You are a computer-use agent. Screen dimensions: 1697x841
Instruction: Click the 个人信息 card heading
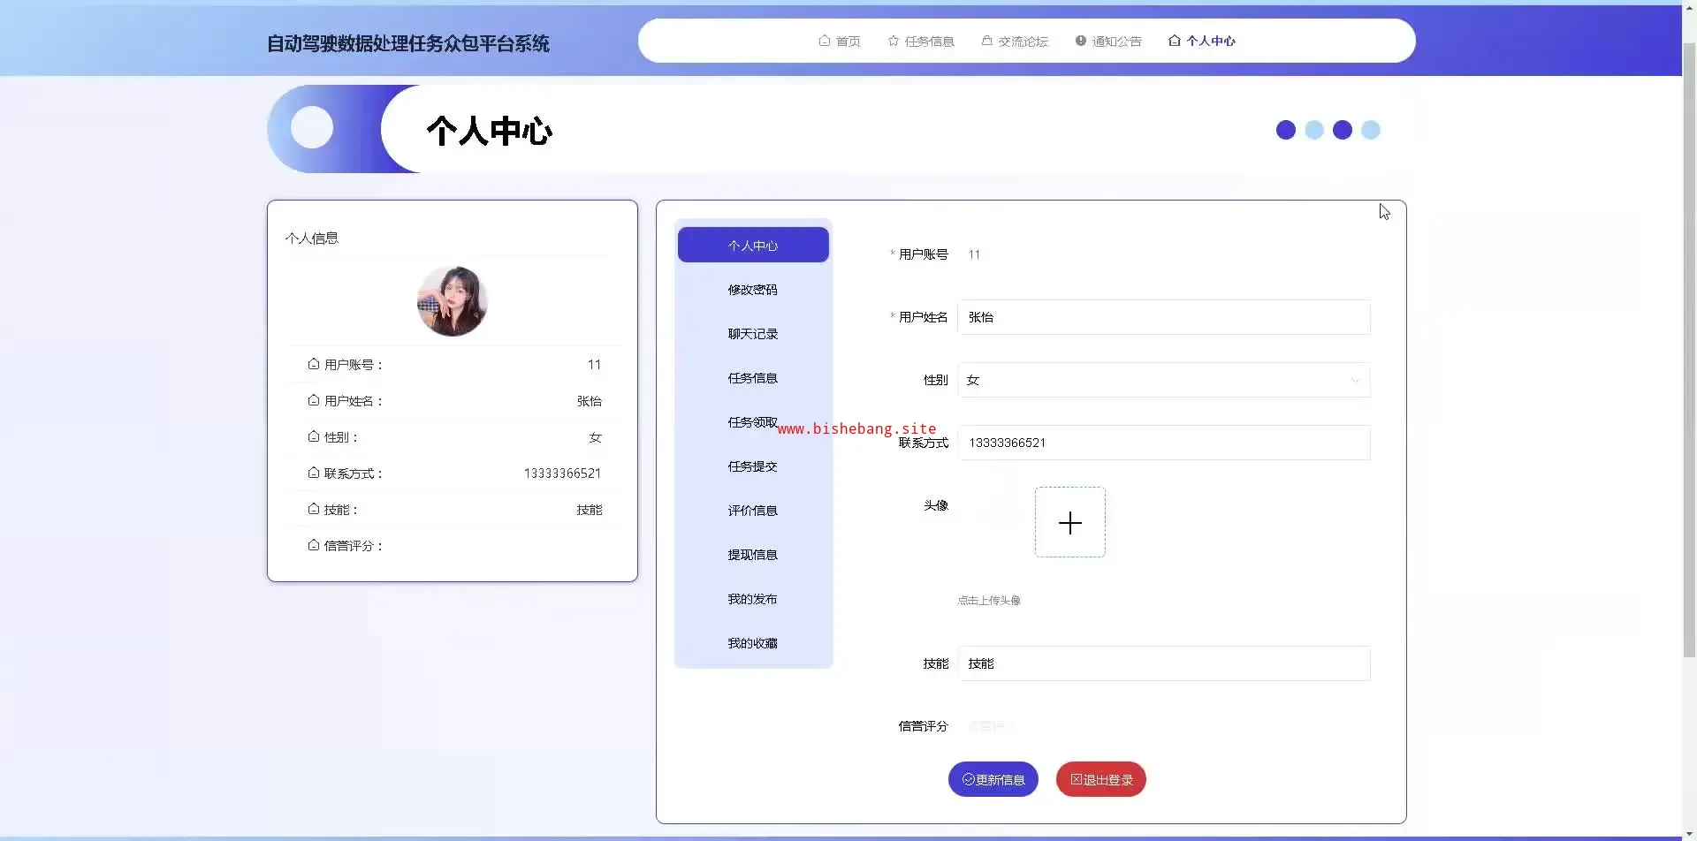click(x=312, y=238)
